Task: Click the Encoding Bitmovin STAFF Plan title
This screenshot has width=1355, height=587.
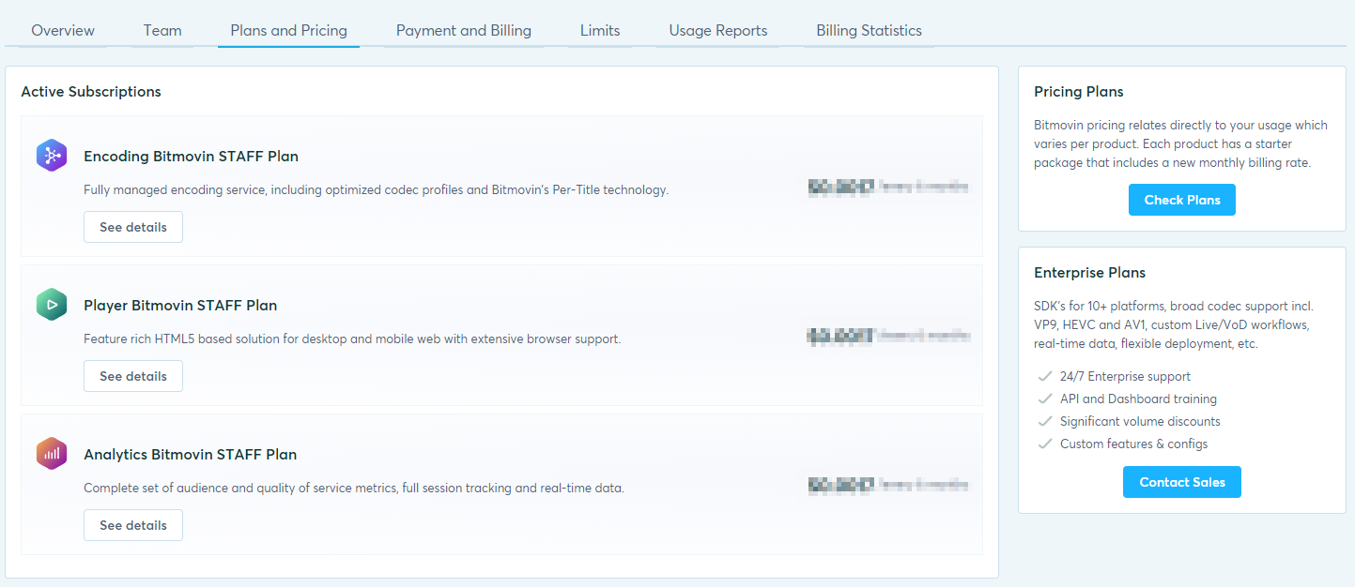Action: tap(191, 157)
